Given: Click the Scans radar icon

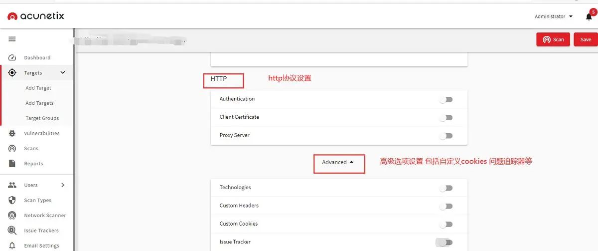Looking at the screenshot, I should tap(12, 148).
